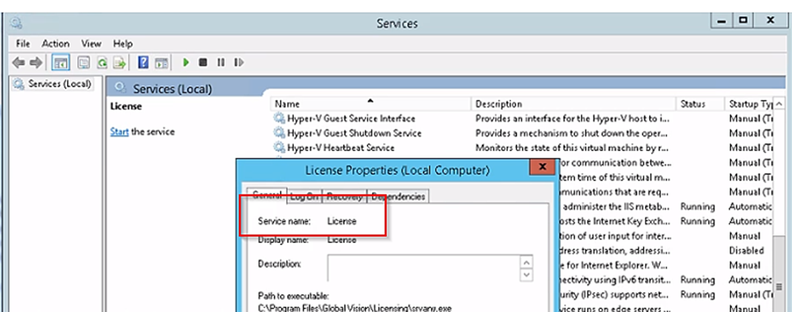Image resolution: width=792 pixels, height=312 pixels.
Task: Click the Refresh toolbar icon
Action: 102,62
